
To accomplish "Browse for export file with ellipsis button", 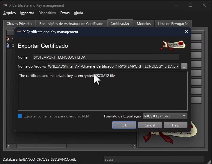I will [184, 66].
